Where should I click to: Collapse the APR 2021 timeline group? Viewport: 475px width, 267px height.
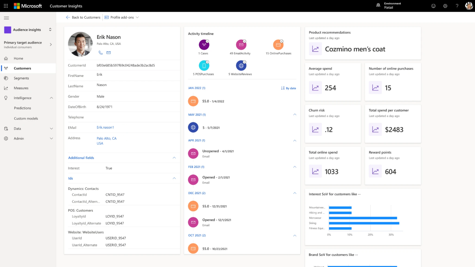point(295,141)
